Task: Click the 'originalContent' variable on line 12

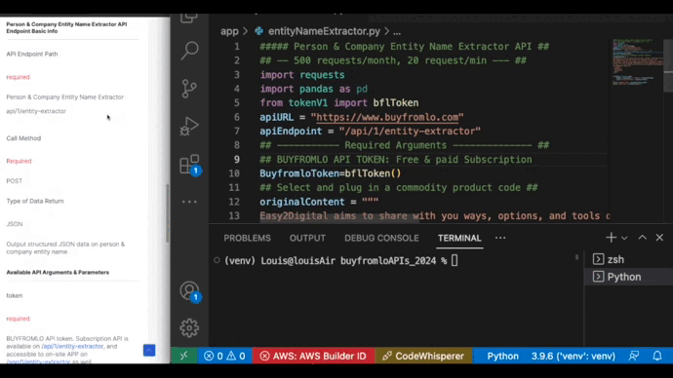Action: pyautogui.click(x=301, y=202)
